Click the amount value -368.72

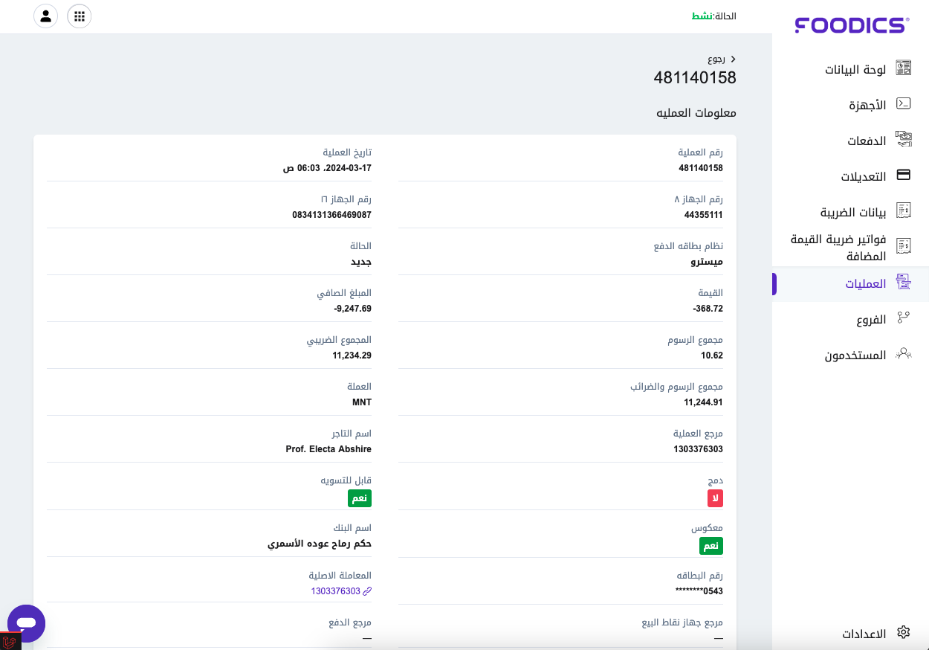pyautogui.click(x=708, y=309)
